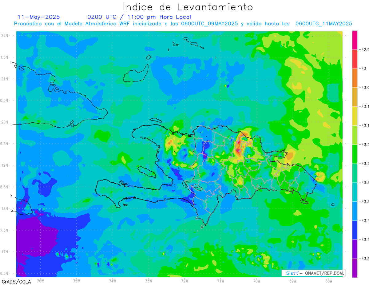Click the time 0200 UTC / 11:00 pm Hora Local
Image resolution: width=369 pixels, height=285 pixels.
tap(139, 17)
